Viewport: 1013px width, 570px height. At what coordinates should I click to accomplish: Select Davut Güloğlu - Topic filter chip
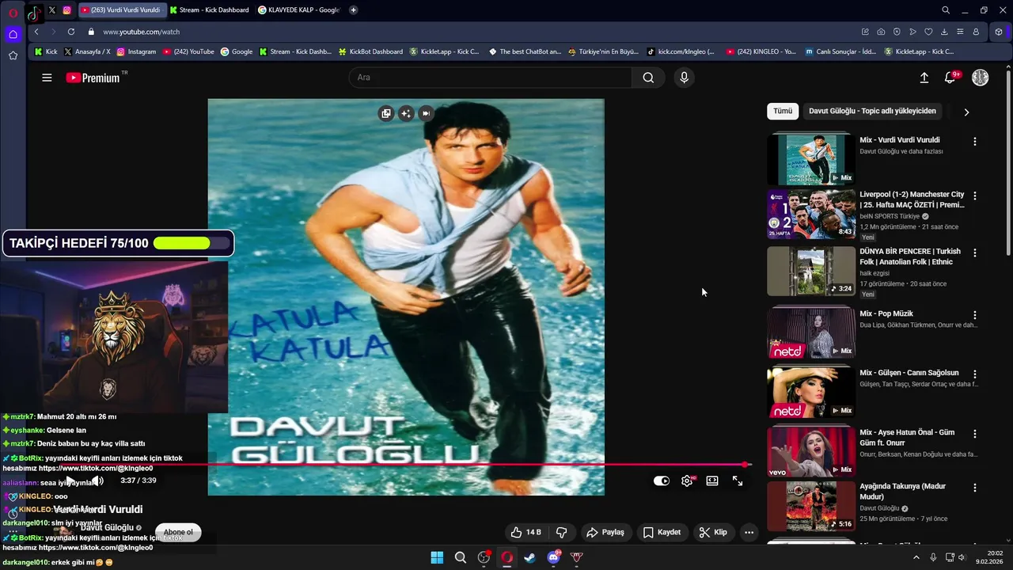872,112
